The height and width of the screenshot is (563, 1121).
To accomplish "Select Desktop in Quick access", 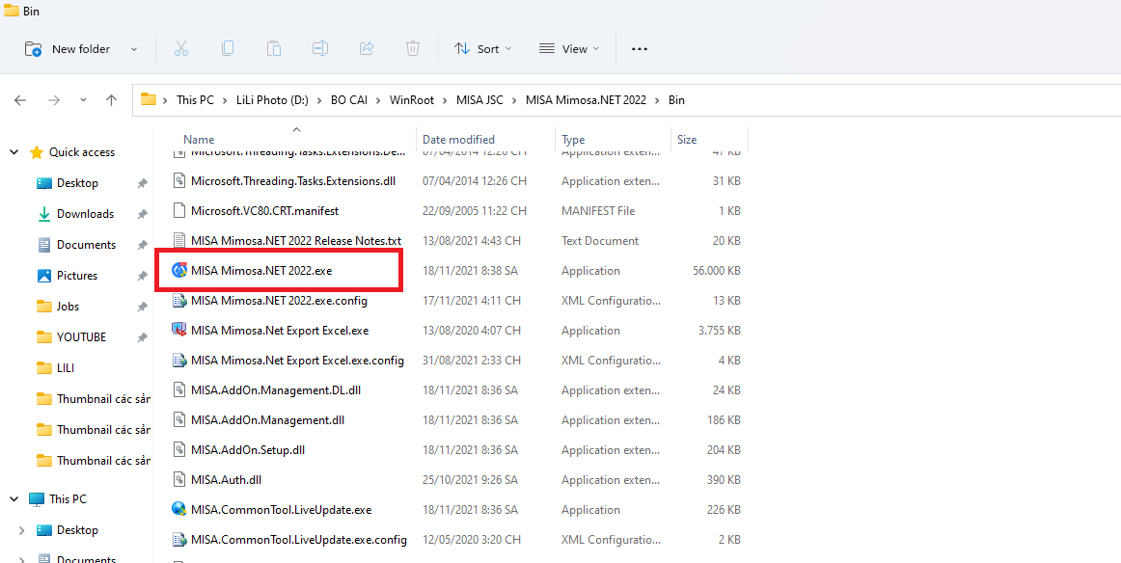I will (x=77, y=183).
